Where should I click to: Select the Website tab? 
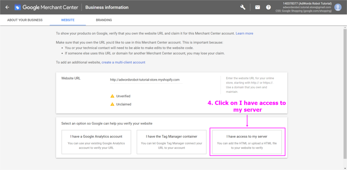68,20
